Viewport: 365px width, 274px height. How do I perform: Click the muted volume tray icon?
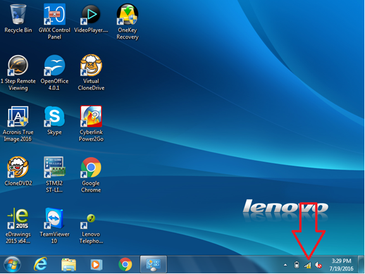318,265
